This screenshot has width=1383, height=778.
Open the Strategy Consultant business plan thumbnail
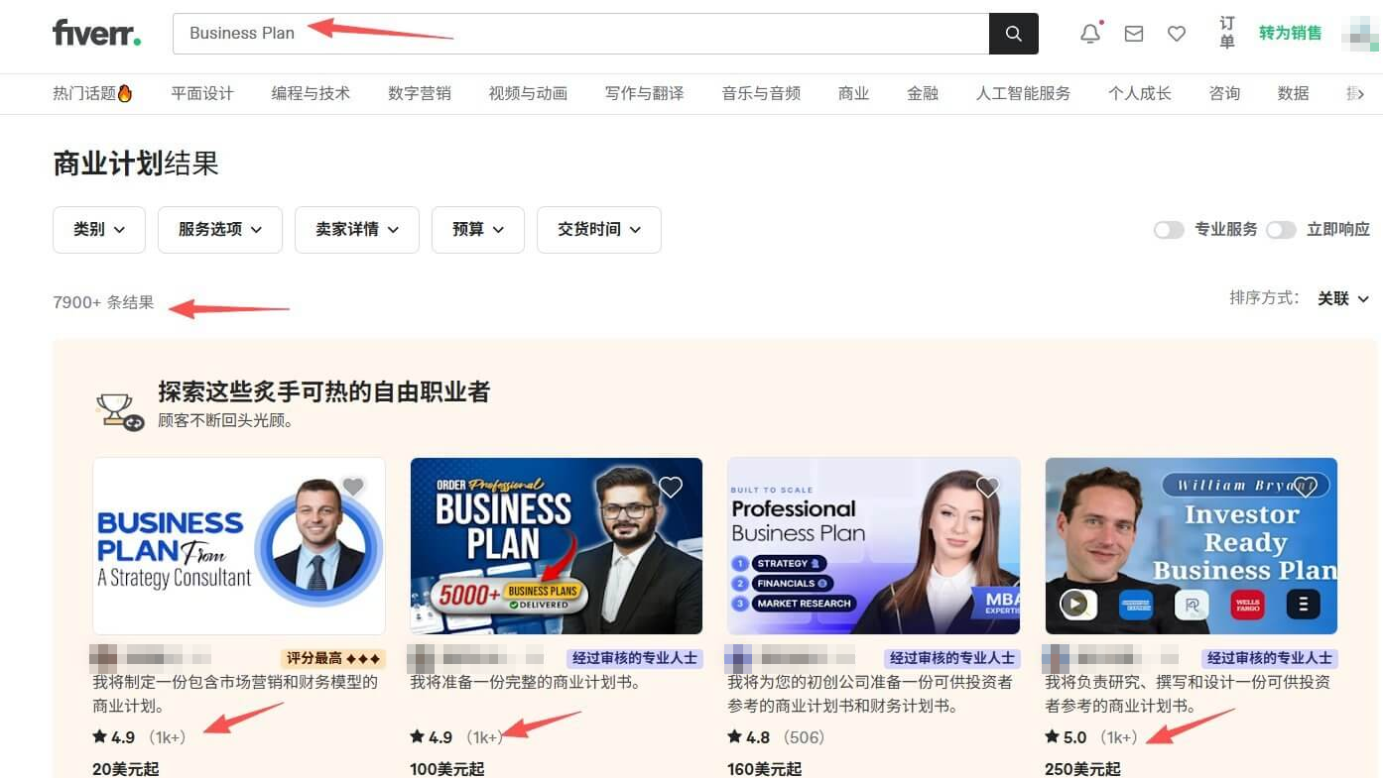pos(239,546)
